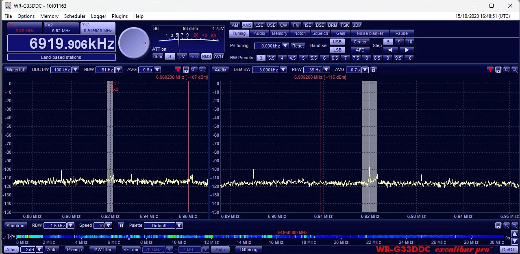
Task: Select the FM demodulation mode
Action: pos(296,25)
